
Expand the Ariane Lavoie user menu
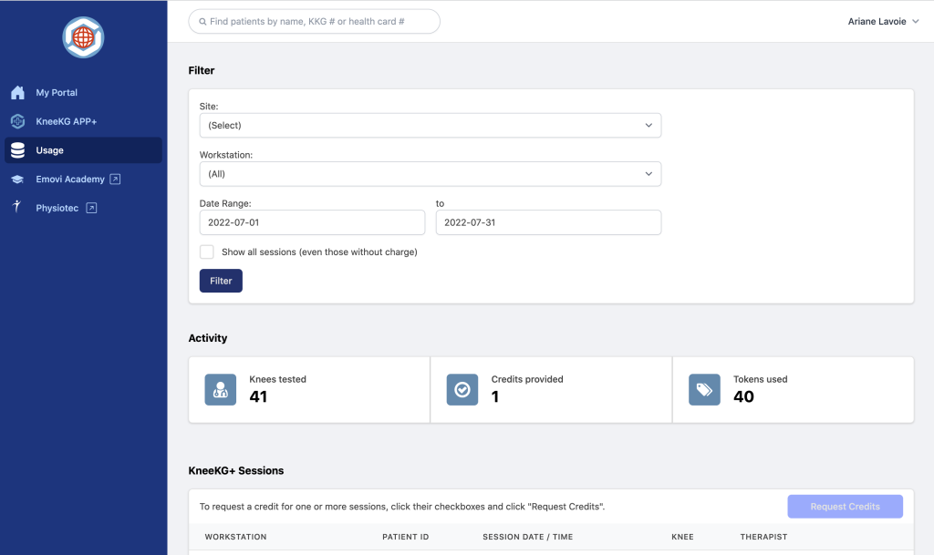(883, 21)
